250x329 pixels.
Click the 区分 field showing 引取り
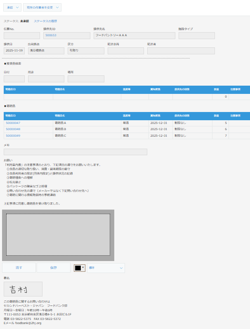point(86,51)
